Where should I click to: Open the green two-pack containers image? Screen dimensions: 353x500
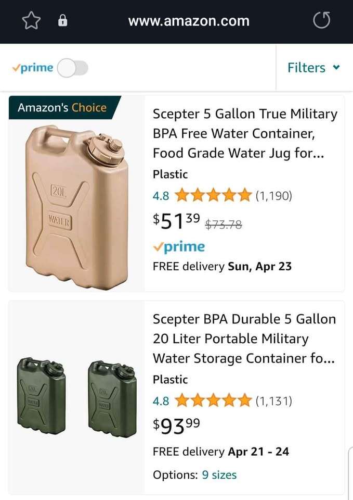[76, 397]
